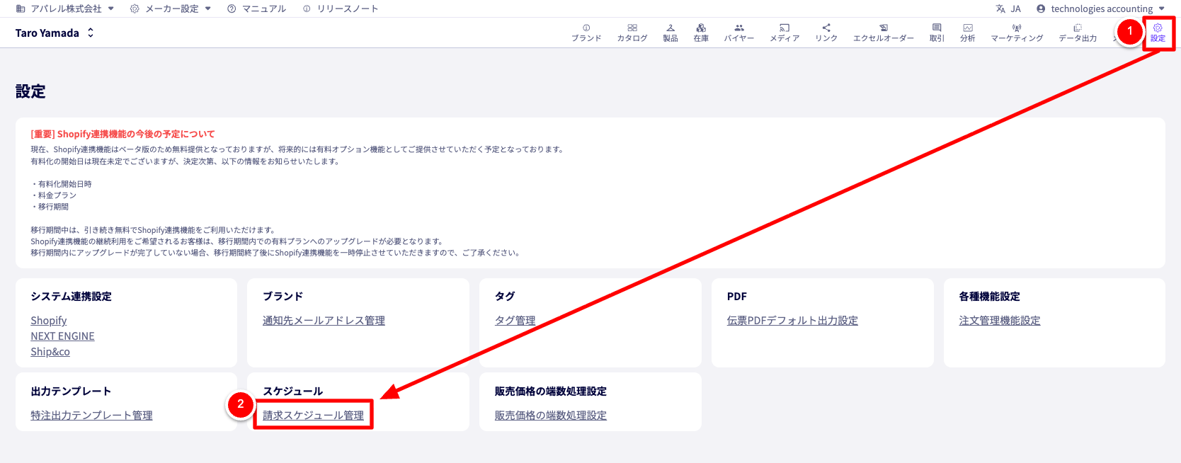This screenshot has height=463, width=1181.
Task: Open the マニュアル manual menu item
Action: point(257,8)
